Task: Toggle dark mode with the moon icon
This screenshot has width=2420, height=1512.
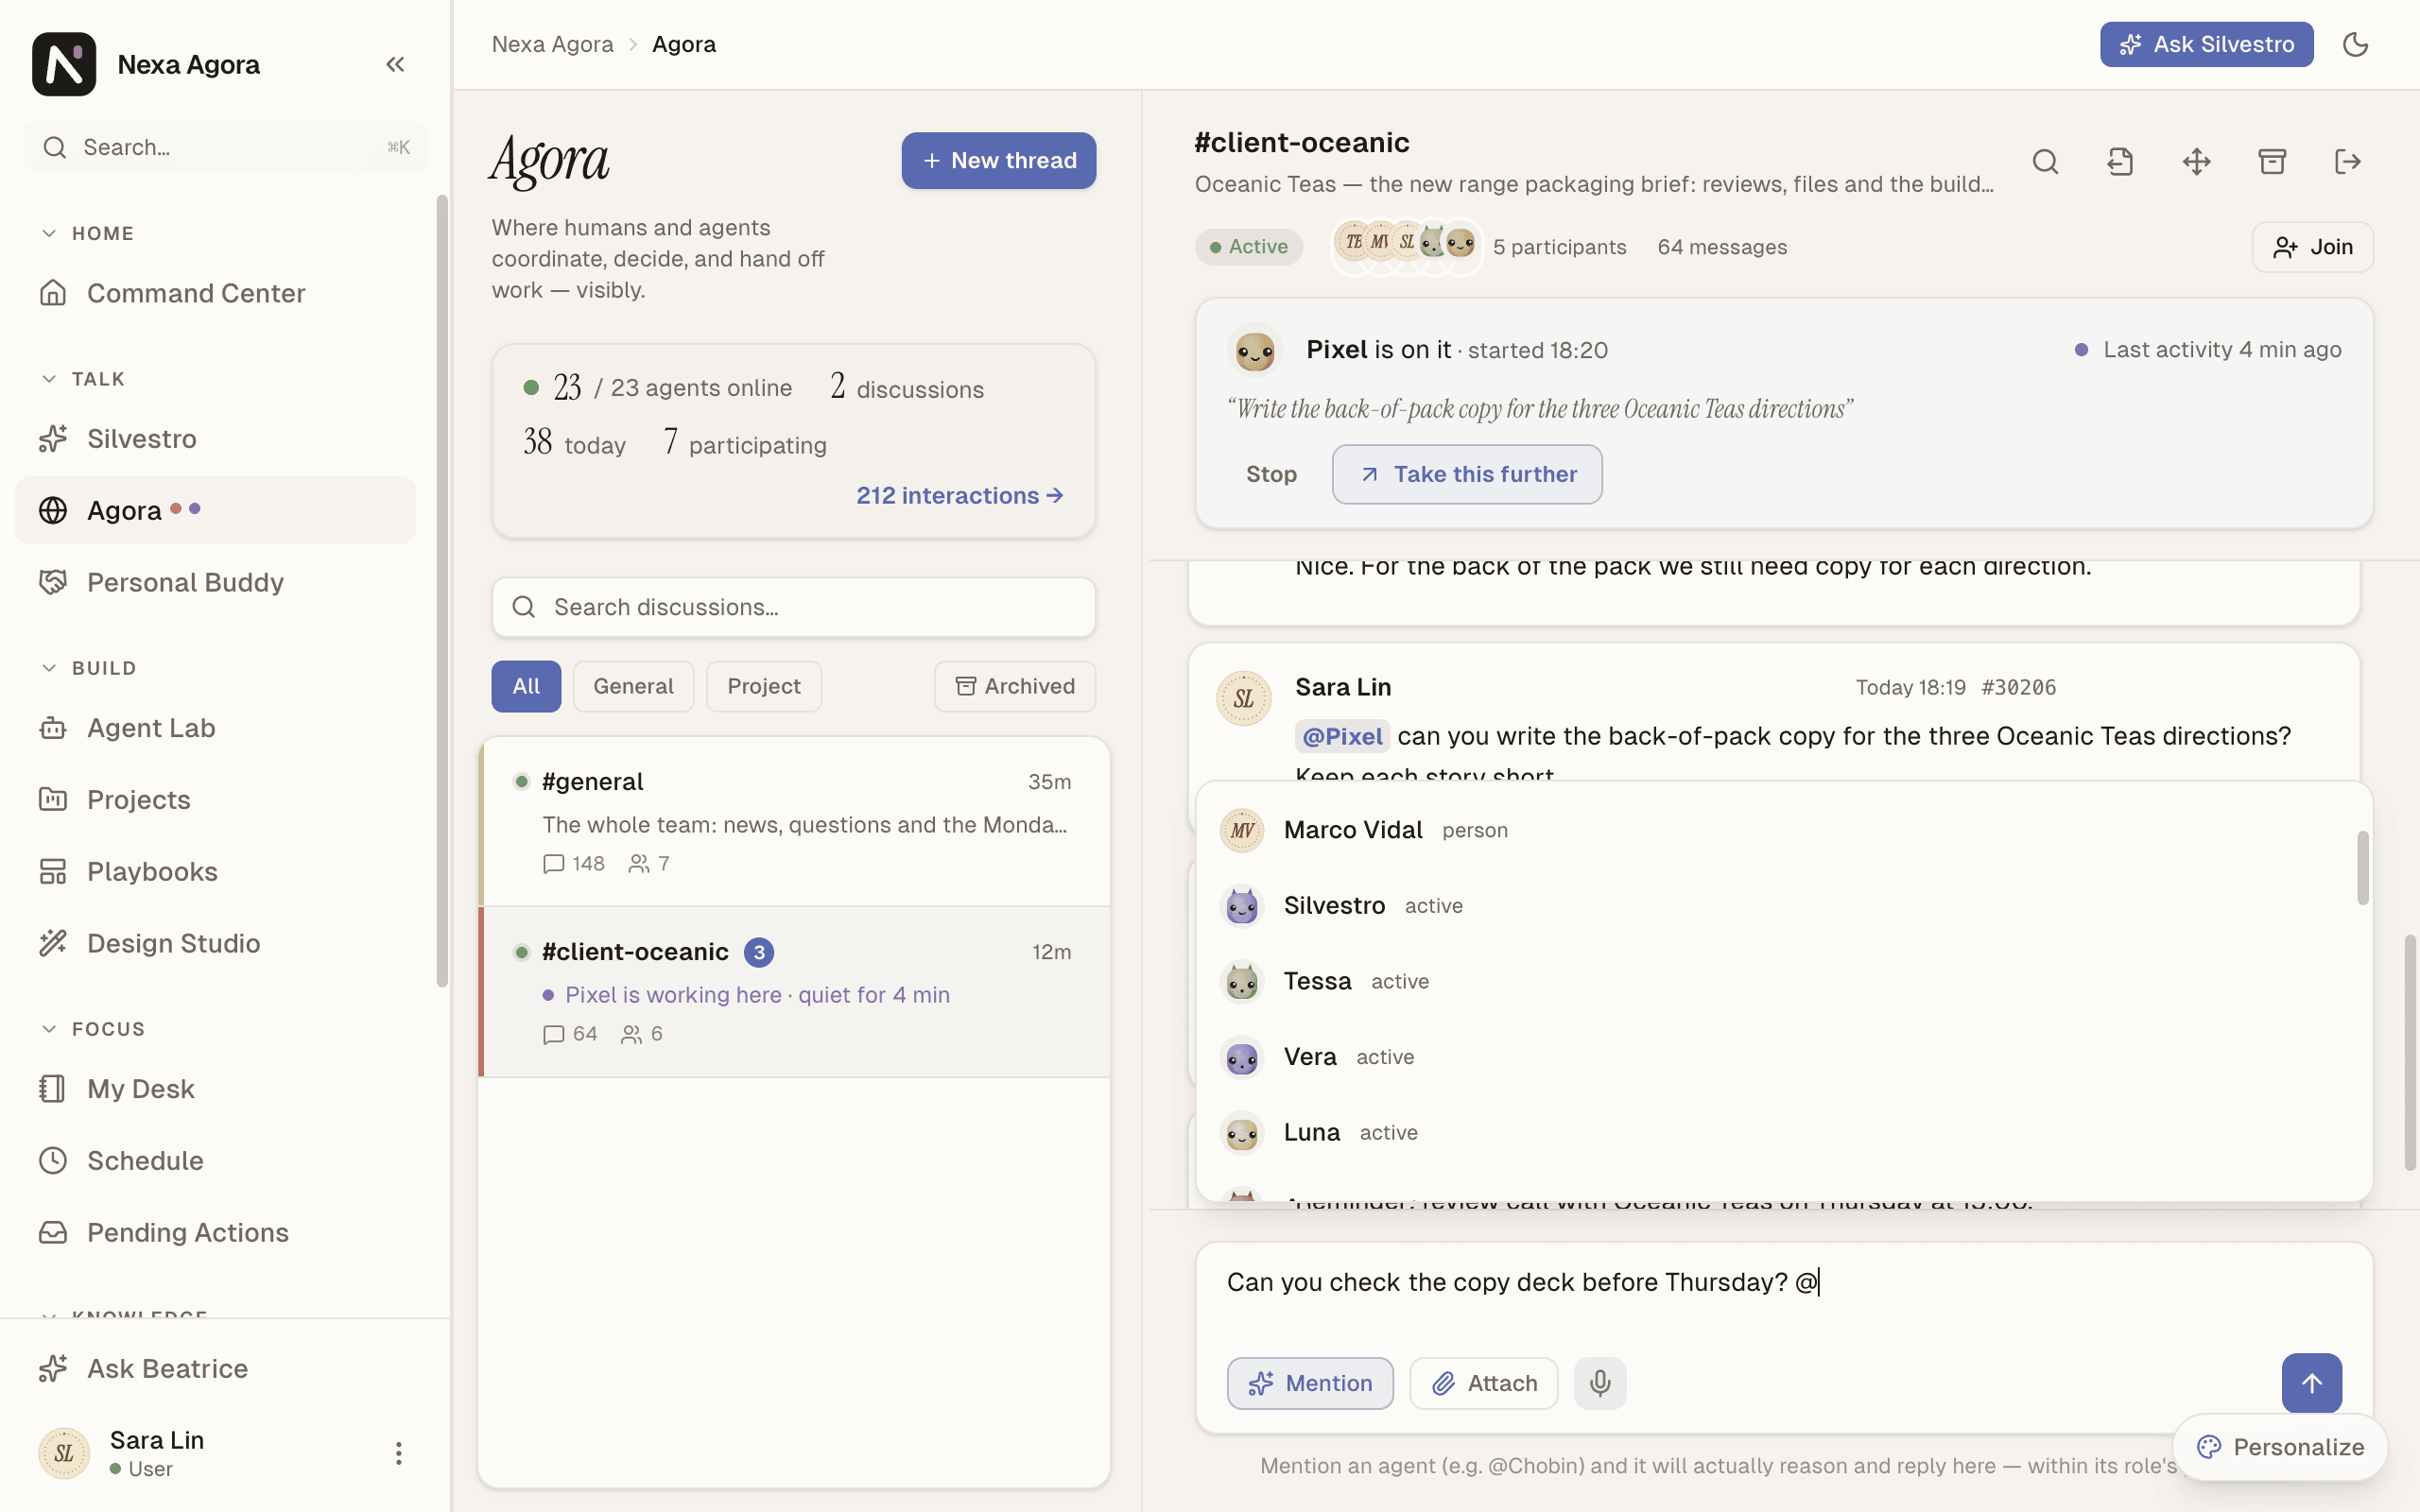Action: (x=2355, y=44)
